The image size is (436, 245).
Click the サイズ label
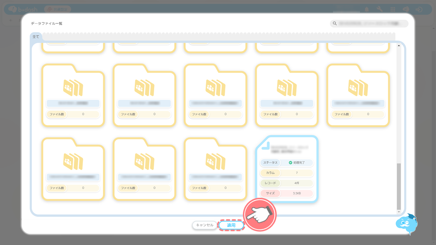[x=270, y=193]
